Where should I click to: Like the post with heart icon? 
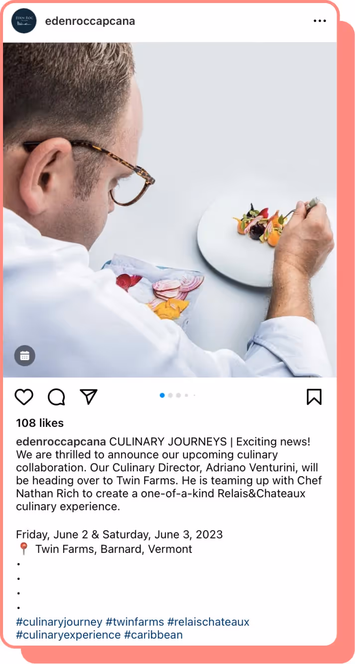(24, 397)
